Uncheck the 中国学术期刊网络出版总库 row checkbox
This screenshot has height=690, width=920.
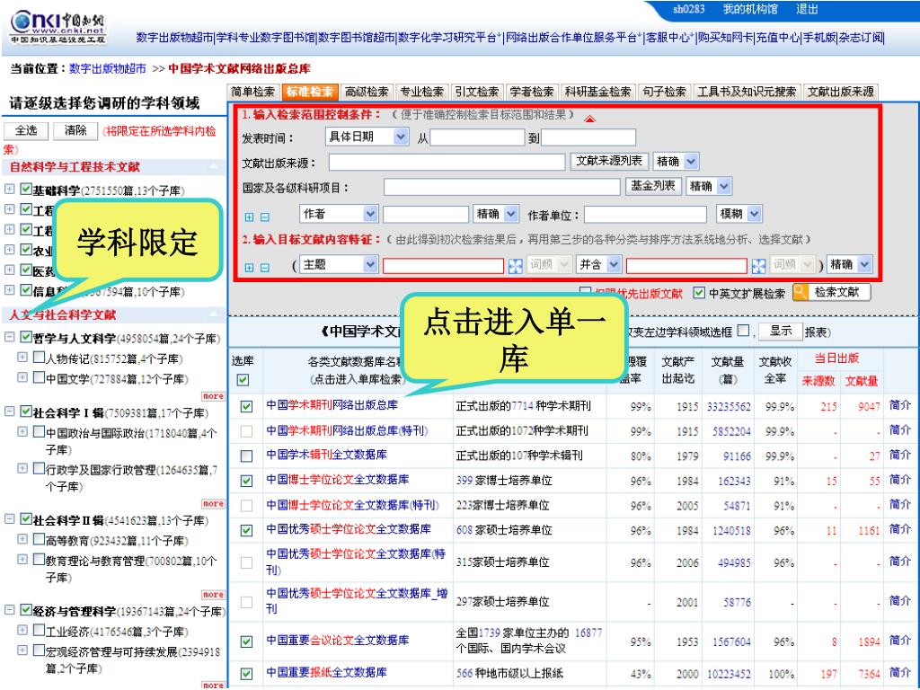(x=246, y=406)
